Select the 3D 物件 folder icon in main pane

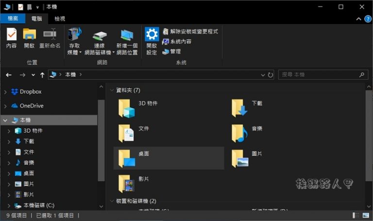pyautogui.click(x=126, y=108)
